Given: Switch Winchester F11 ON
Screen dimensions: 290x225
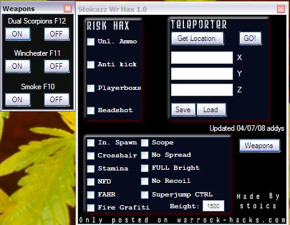Looking at the screenshot, I should tap(18, 66).
